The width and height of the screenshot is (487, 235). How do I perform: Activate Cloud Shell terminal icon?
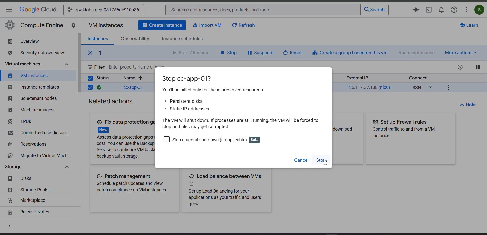(x=429, y=10)
